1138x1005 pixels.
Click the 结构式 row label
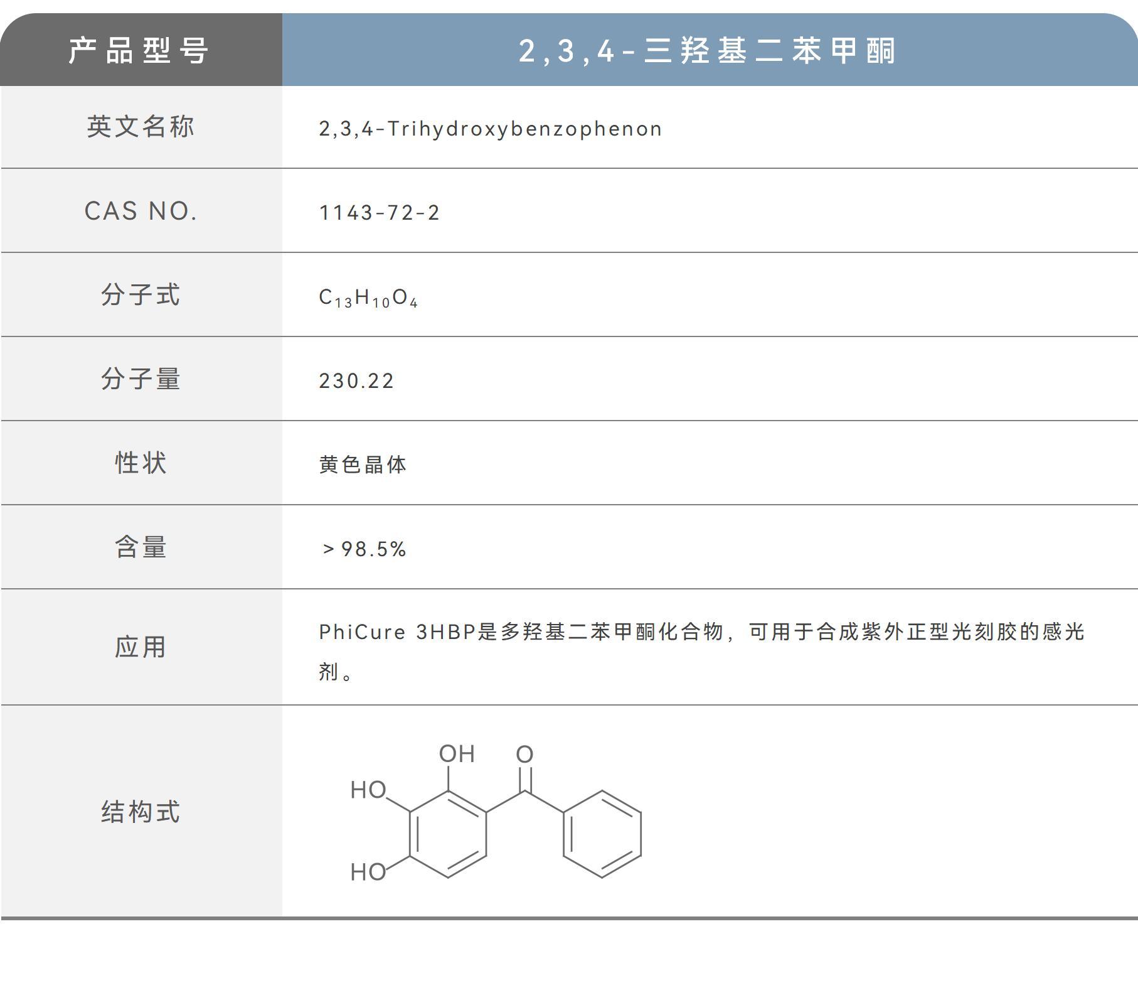[141, 813]
